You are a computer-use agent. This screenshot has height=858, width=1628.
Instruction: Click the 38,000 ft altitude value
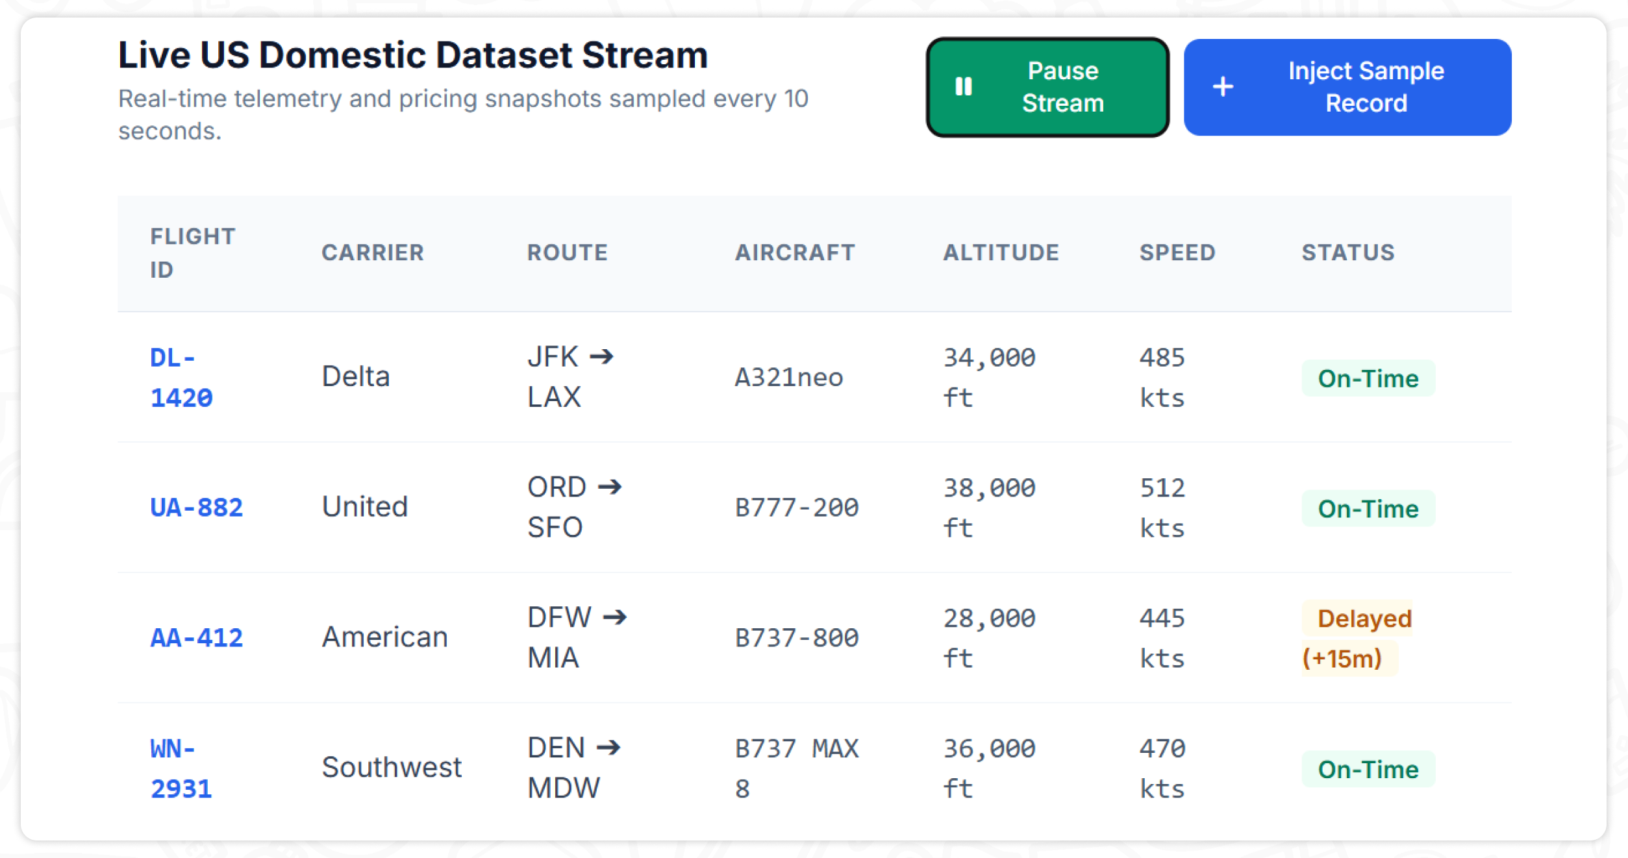(x=989, y=508)
